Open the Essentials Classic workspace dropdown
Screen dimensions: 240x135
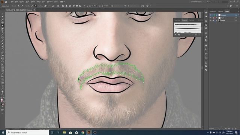click(x=198, y=2)
